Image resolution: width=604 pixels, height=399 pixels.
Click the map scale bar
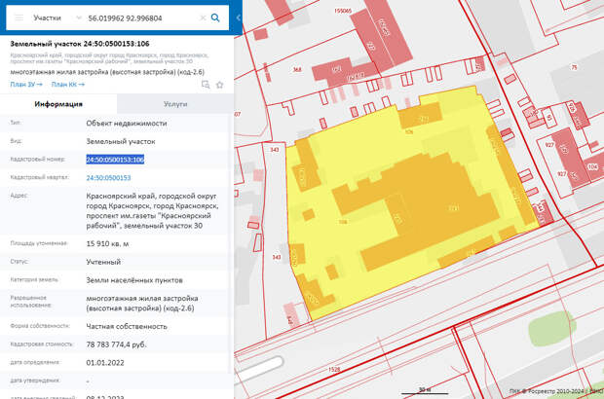point(426,390)
